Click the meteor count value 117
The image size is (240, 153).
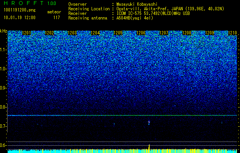56,18
